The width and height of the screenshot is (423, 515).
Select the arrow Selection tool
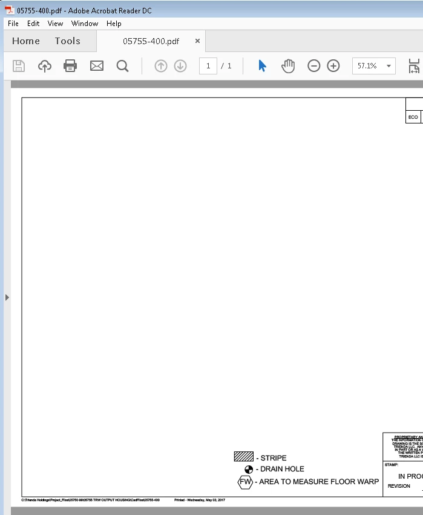click(262, 66)
